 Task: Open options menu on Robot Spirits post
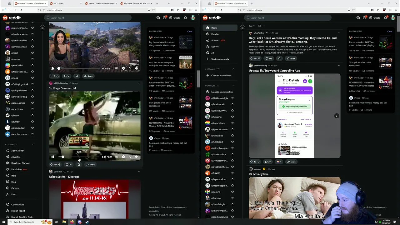click(x=139, y=172)
